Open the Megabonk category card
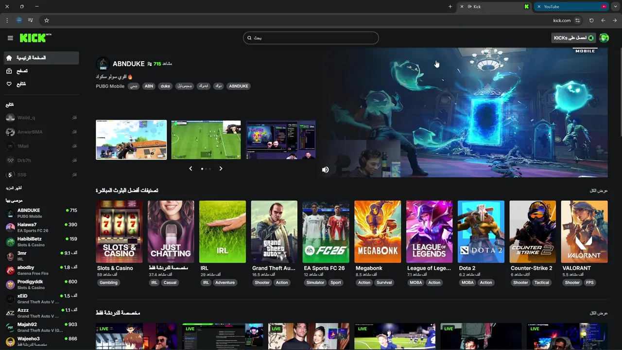This screenshot has height=350, width=622. pos(378,232)
